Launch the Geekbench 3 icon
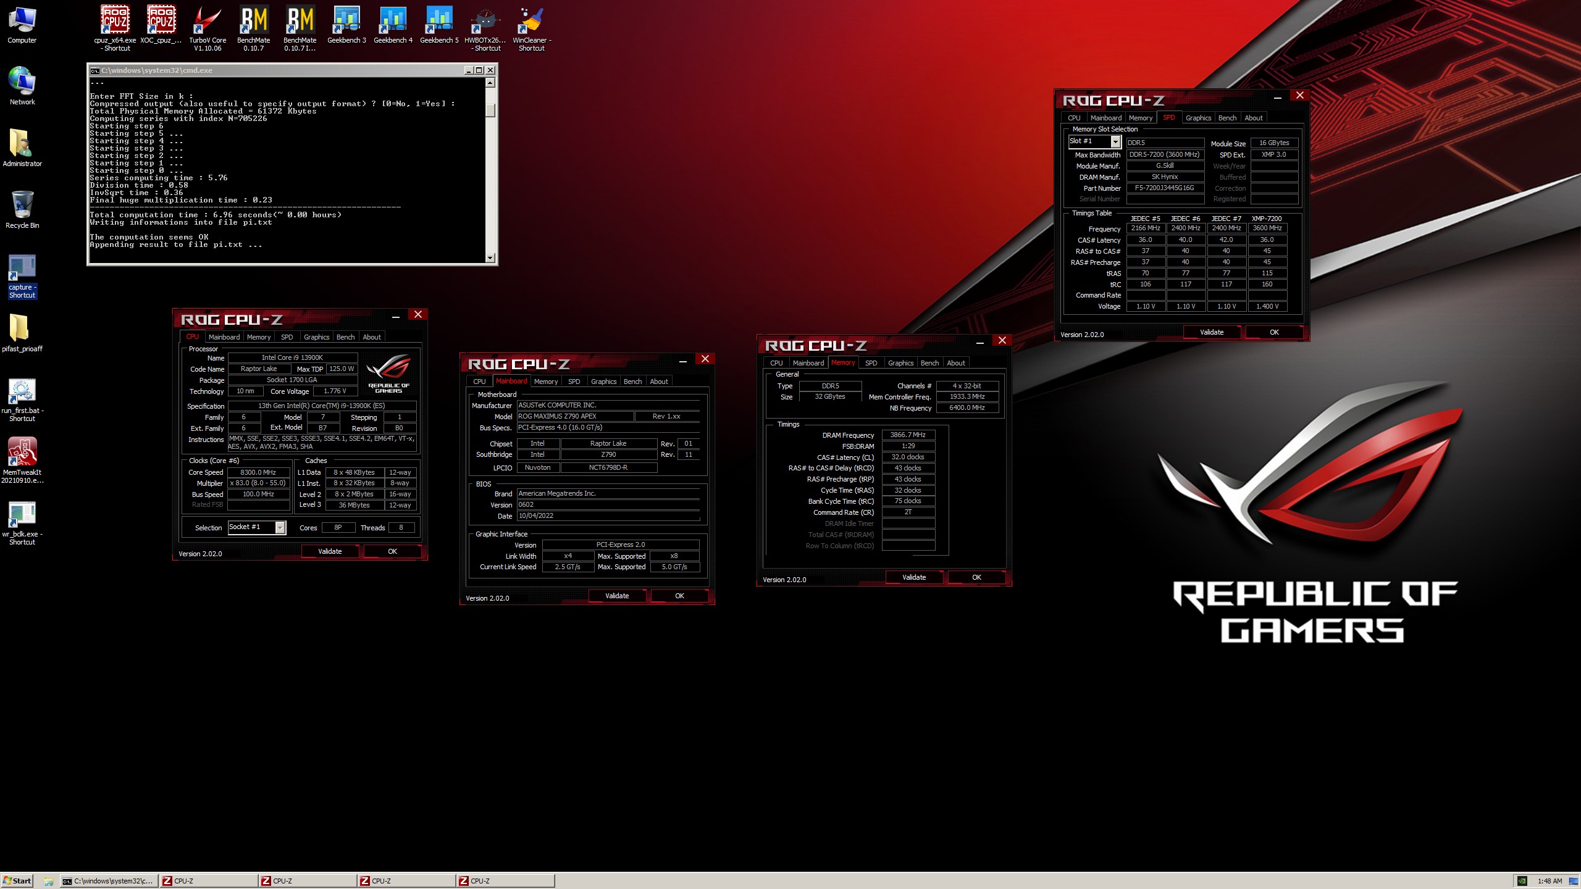 click(346, 25)
